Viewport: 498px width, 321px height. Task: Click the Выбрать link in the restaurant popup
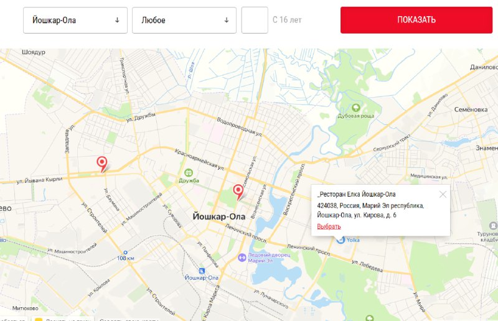(329, 226)
